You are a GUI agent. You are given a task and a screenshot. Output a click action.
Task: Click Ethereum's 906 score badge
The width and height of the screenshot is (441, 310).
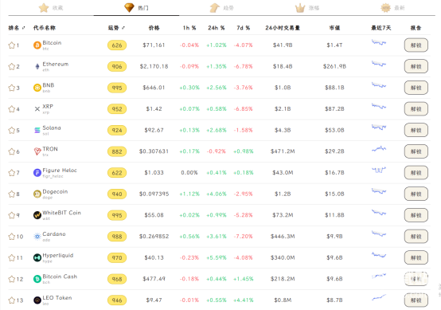[x=117, y=66]
